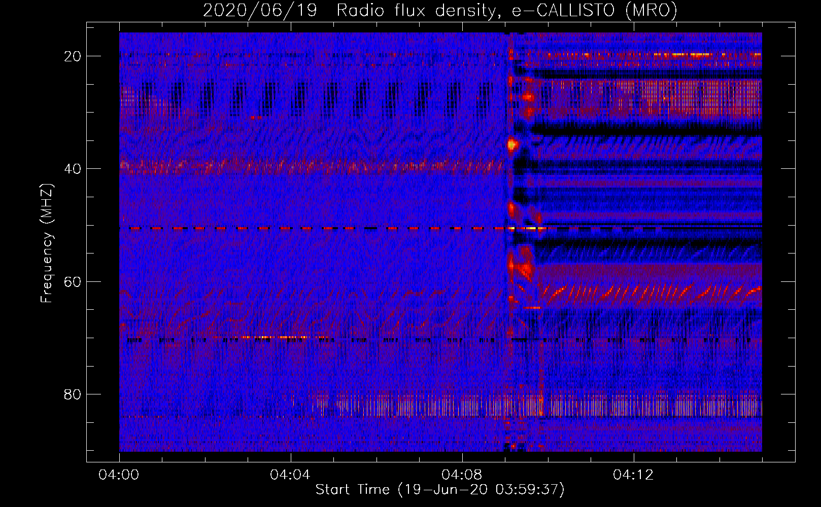Viewport: 821px width, 507px height.
Task: Click the 04:12 time tick label
Action: pos(633,475)
